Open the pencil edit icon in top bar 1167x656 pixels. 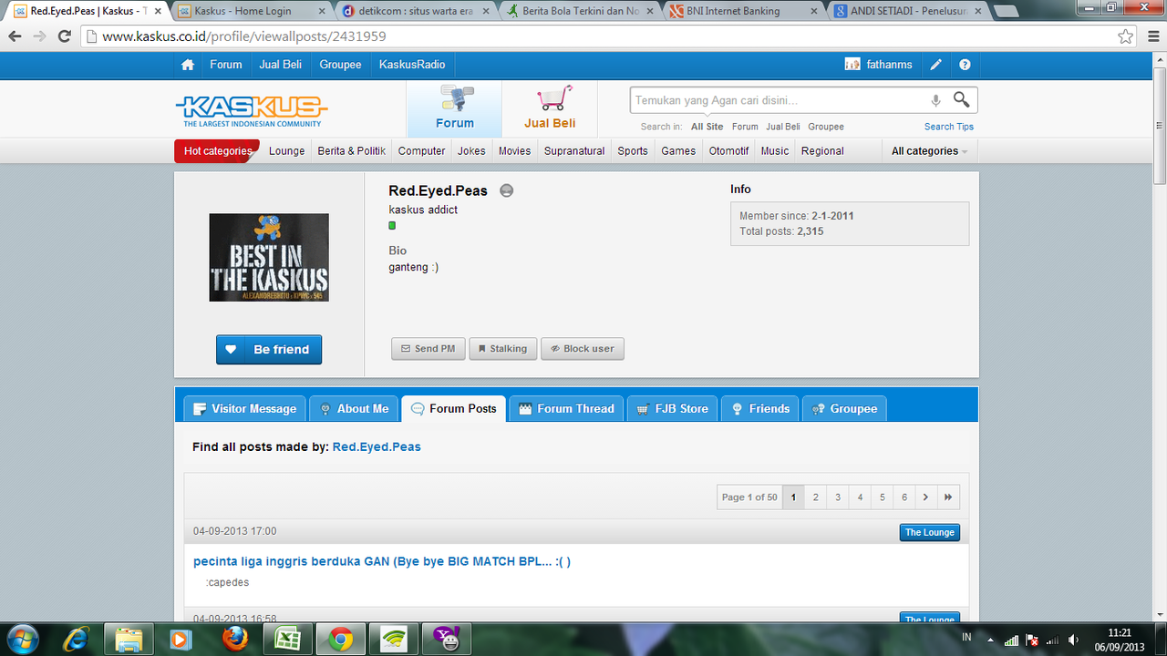pyautogui.click(x=935, y=65)
